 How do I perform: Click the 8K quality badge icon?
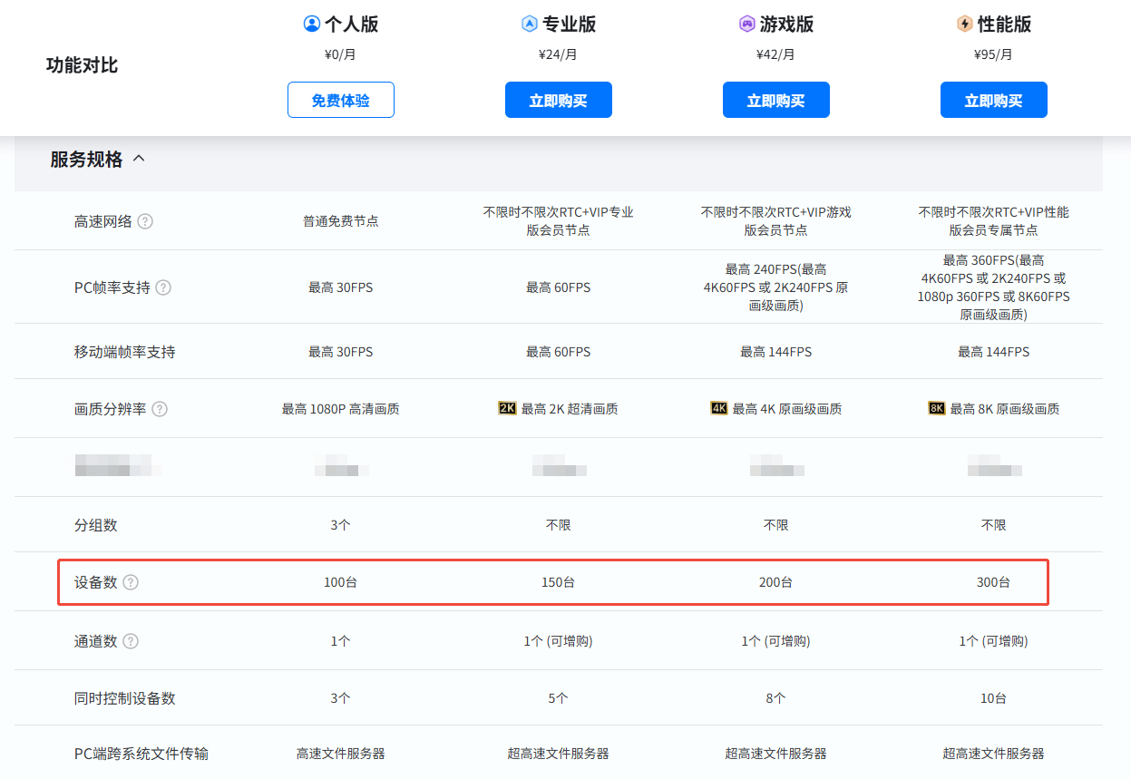point(937,409)
